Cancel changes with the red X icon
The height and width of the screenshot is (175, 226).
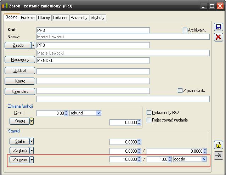pyautogui.click(x=218, y=37)
